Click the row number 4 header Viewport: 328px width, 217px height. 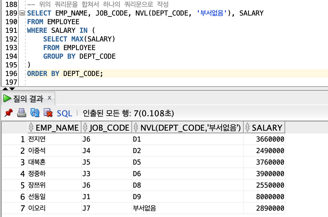pyautogui.click(x=15, y=174)
